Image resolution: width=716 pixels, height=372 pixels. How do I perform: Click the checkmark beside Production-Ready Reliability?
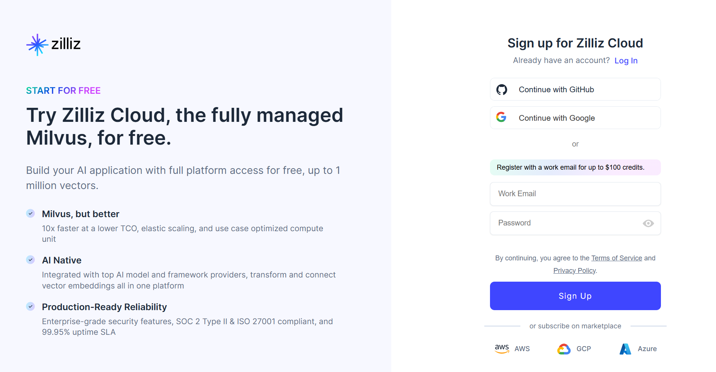point(30,306)
